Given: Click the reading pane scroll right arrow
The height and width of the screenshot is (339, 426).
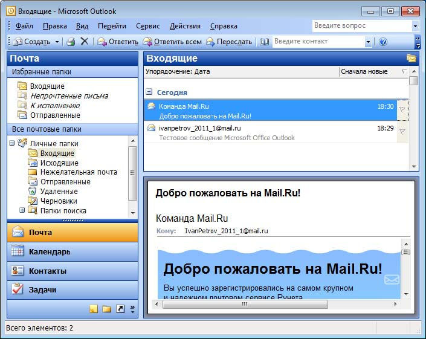Looking at the screenshot, I should click(395, 304).
